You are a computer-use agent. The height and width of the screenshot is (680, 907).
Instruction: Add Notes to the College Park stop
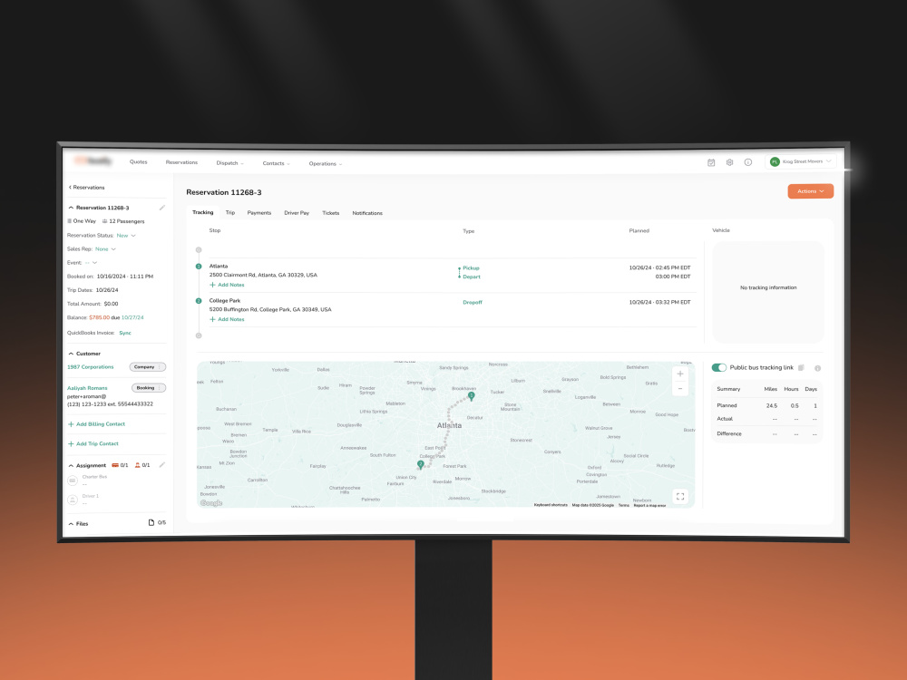point(227,319)
